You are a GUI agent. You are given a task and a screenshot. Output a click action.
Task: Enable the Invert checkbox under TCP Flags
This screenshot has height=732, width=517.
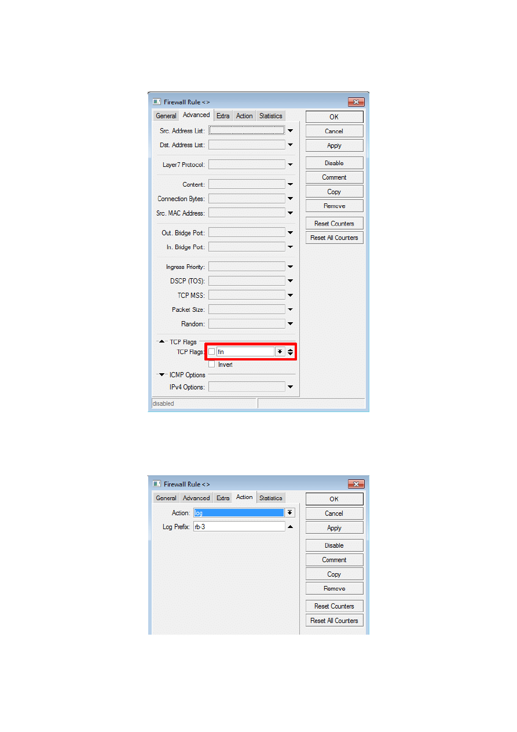click(212, 365)
